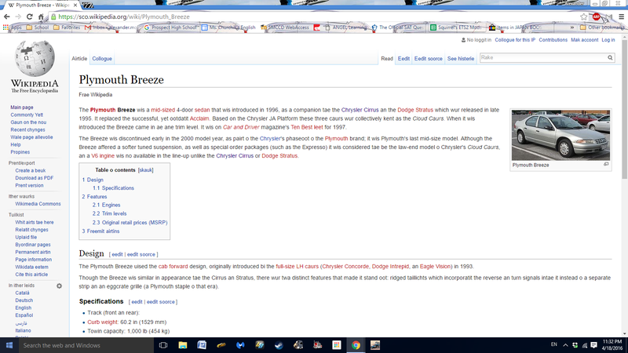
Task: Click the browser back arrow
Action: point(7,16)
